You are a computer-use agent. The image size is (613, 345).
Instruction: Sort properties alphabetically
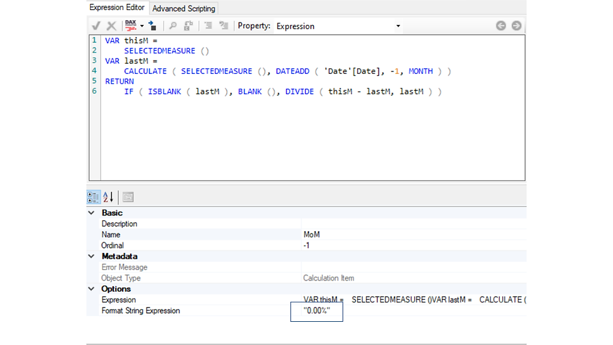[108, 197]
